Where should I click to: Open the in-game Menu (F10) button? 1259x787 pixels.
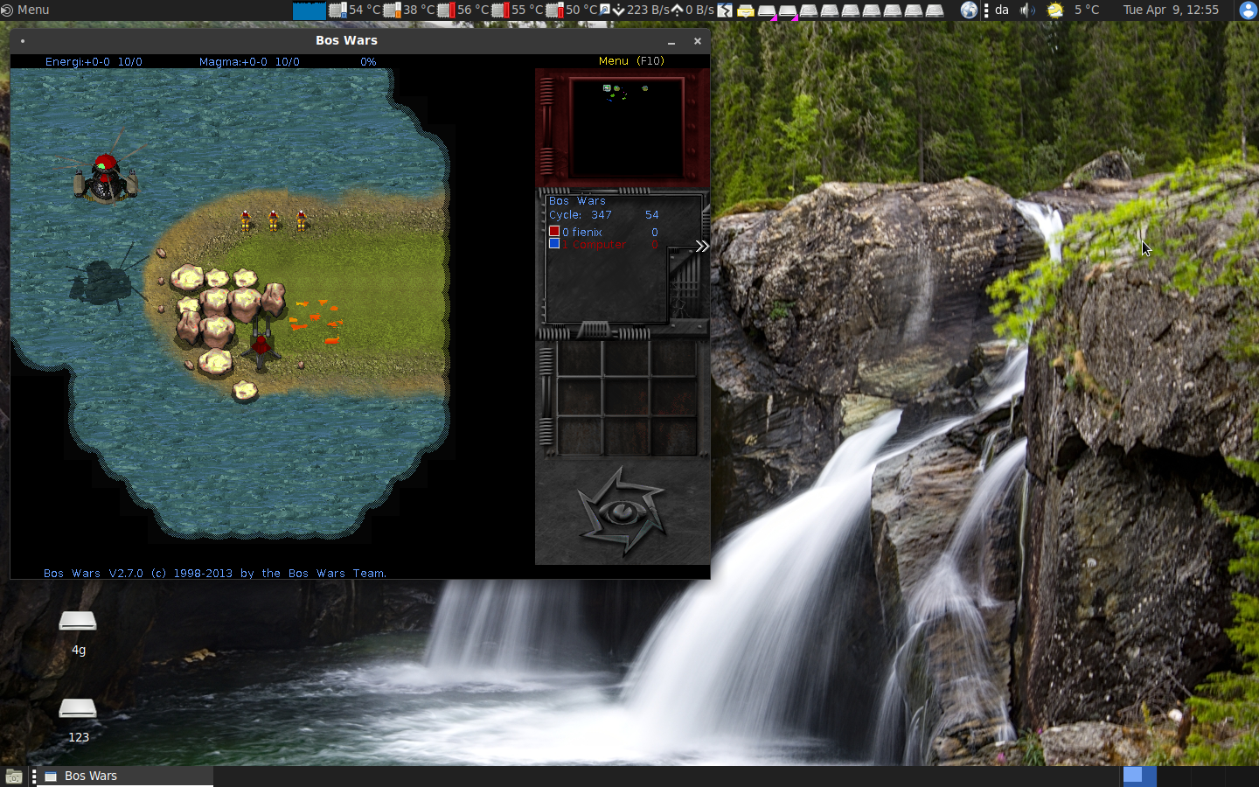click(x=630, y=61)
